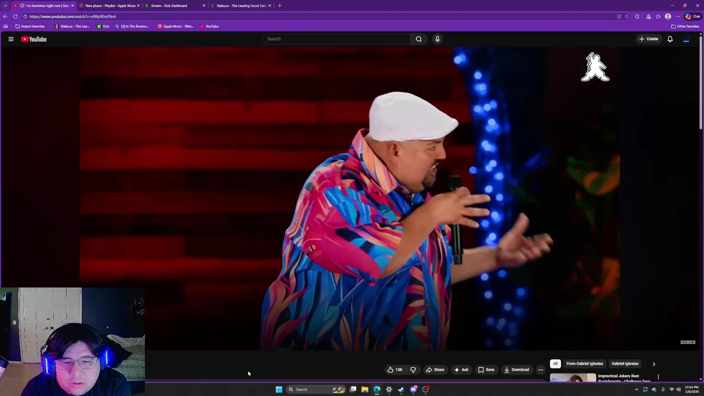Viewport: 704px width, 396px height.
Task: Open the Impractical Jokers video thumbnail
Action: coord(573,378)
